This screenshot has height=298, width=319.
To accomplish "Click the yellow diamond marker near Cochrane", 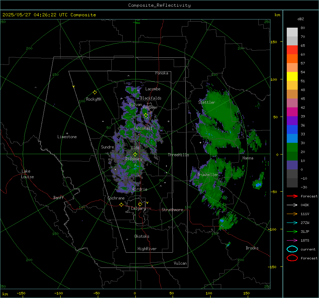I will point(121,205).
